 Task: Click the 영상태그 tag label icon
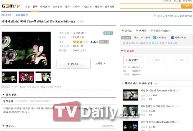[x=6, y=87]
